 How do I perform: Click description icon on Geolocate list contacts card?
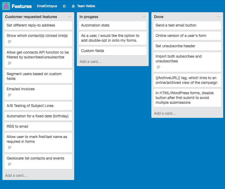[10, 164]
